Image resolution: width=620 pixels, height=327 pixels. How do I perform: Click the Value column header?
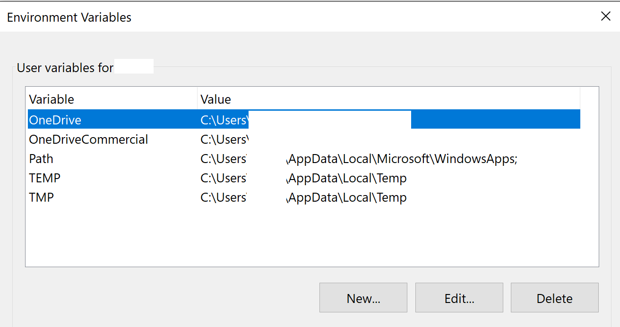pos(216,99)
